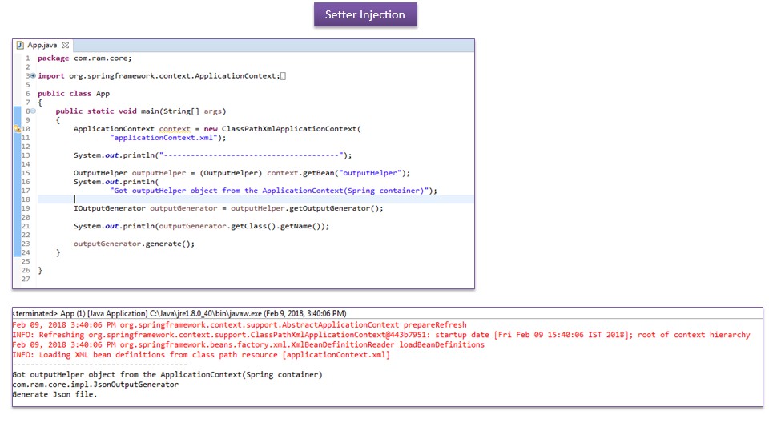Click 'outputGenerator.generate();' on line 23

pos(135,244)
